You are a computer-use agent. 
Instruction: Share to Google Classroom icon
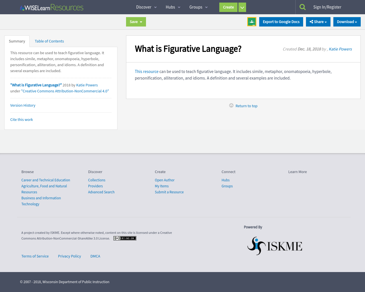click(252, 22)
